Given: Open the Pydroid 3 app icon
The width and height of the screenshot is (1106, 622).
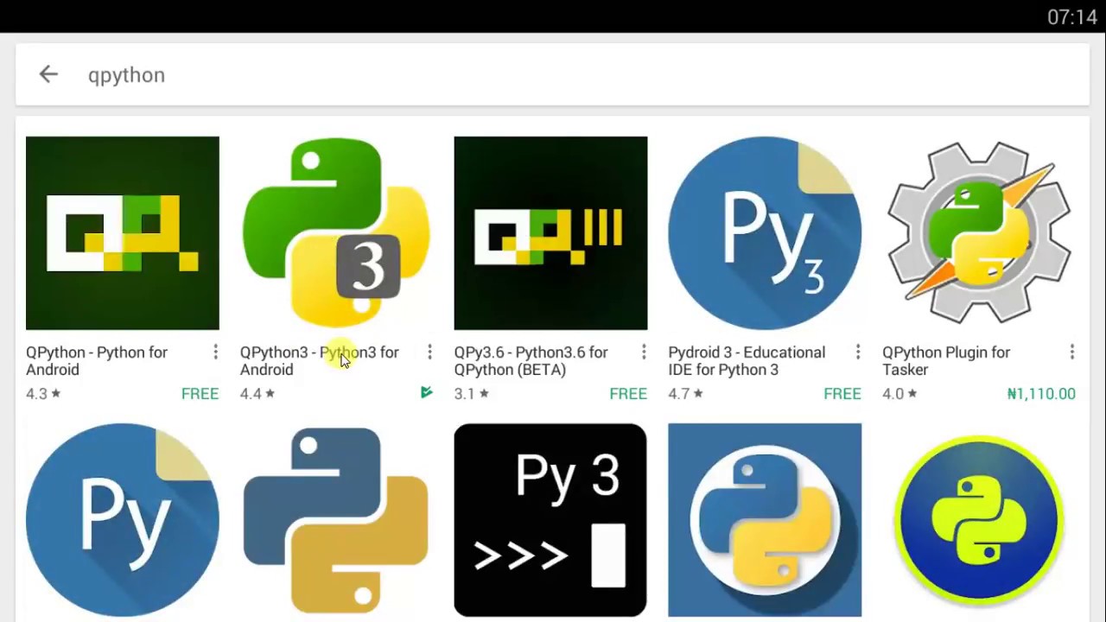Looking at the screenshot, I should coord(765,233).
